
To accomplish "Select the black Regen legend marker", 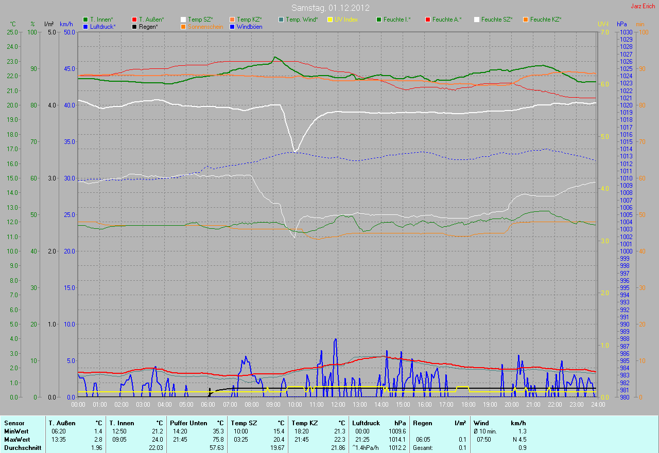I will (134, 26).
